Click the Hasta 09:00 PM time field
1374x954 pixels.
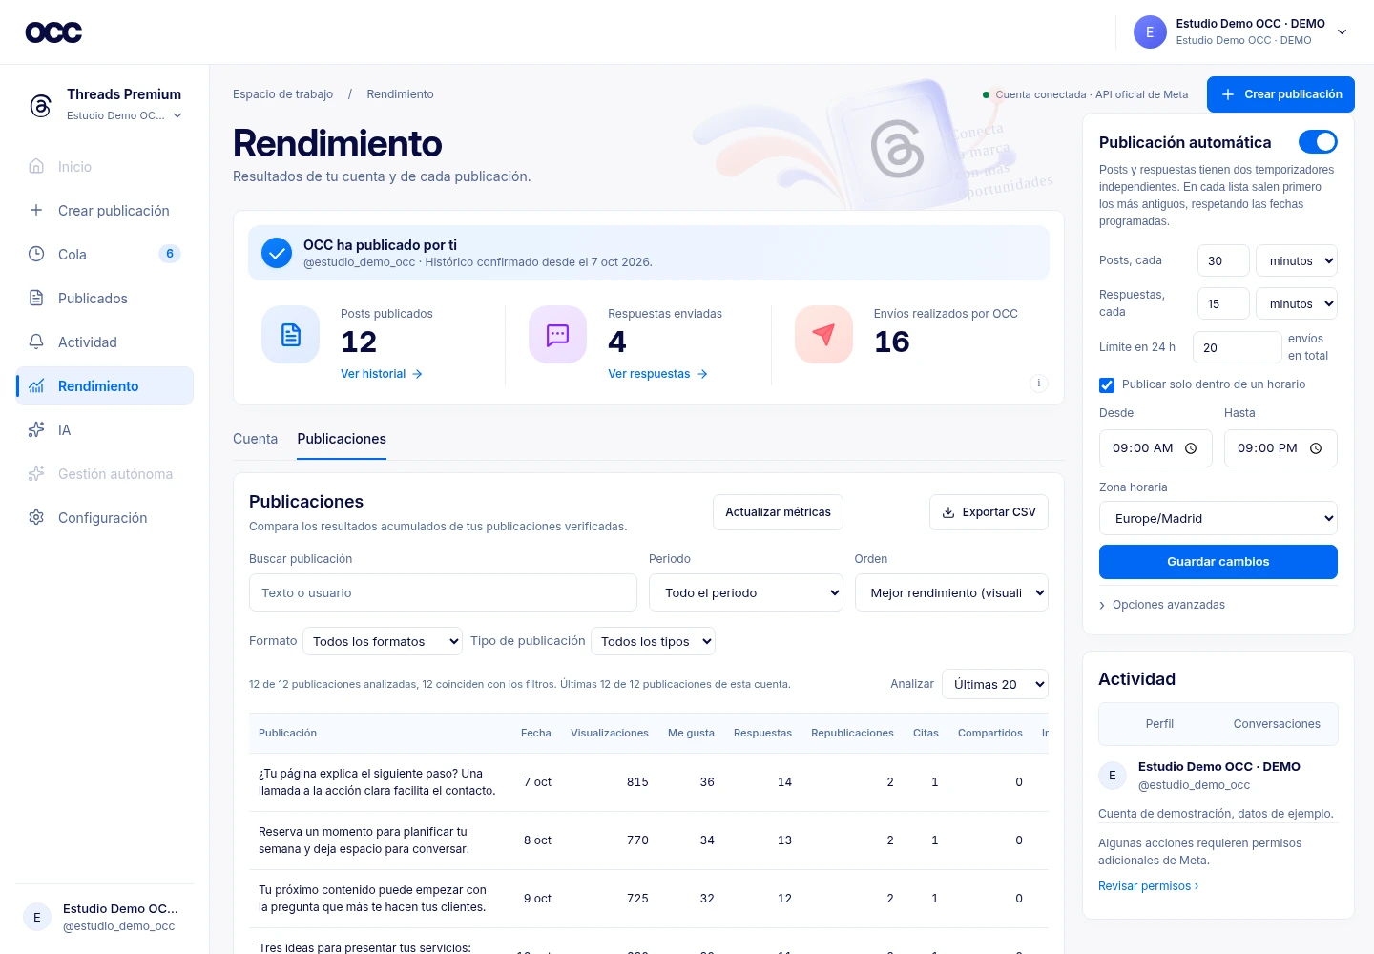(x=1280, y=448)
